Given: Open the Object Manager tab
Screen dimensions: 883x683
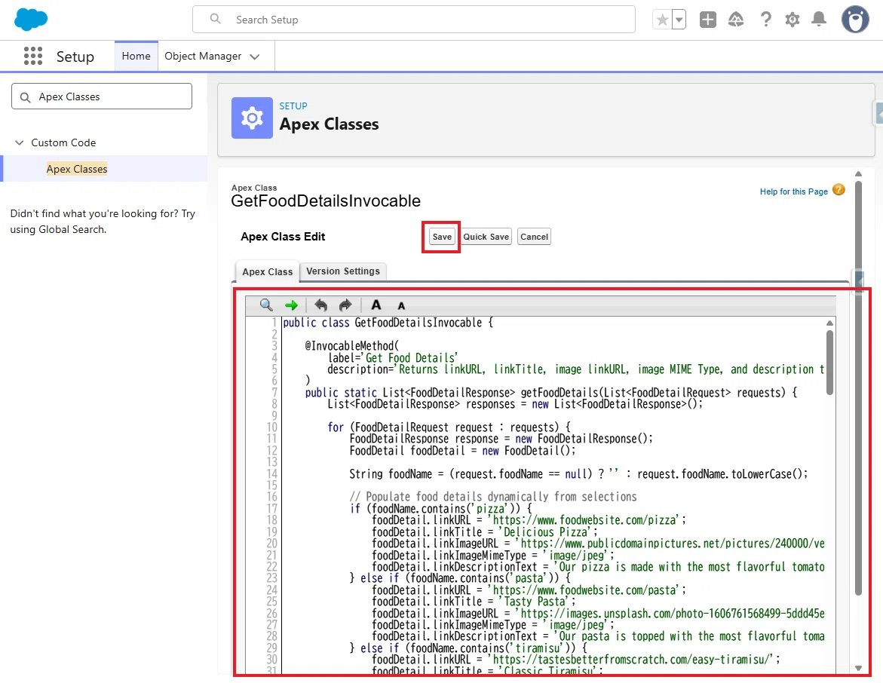Looking at the screenshot, I should (203, 56).
